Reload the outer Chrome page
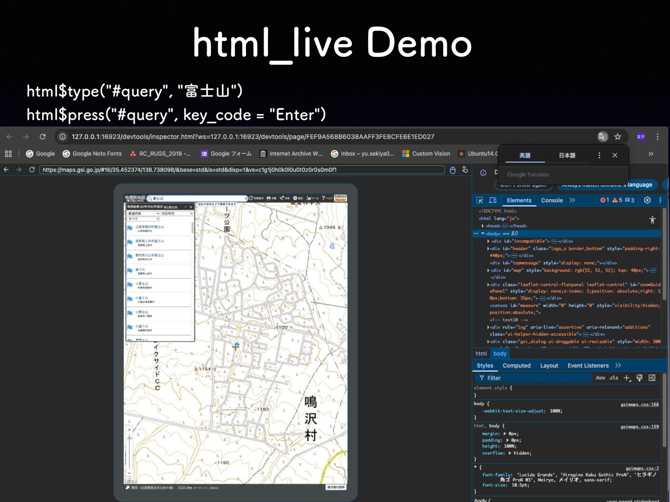The image size is (670, 502). coord(43,137)
